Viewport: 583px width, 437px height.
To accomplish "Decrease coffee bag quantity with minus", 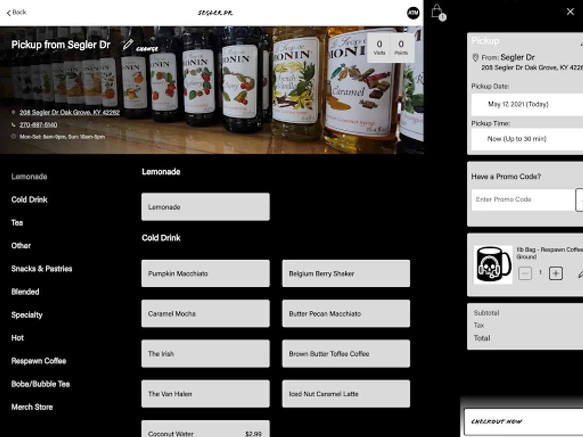I will coord(525,273).
